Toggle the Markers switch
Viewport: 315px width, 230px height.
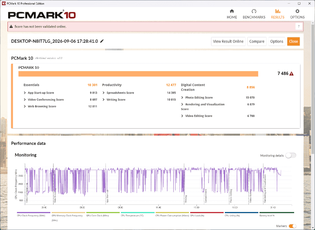(293, 226)
